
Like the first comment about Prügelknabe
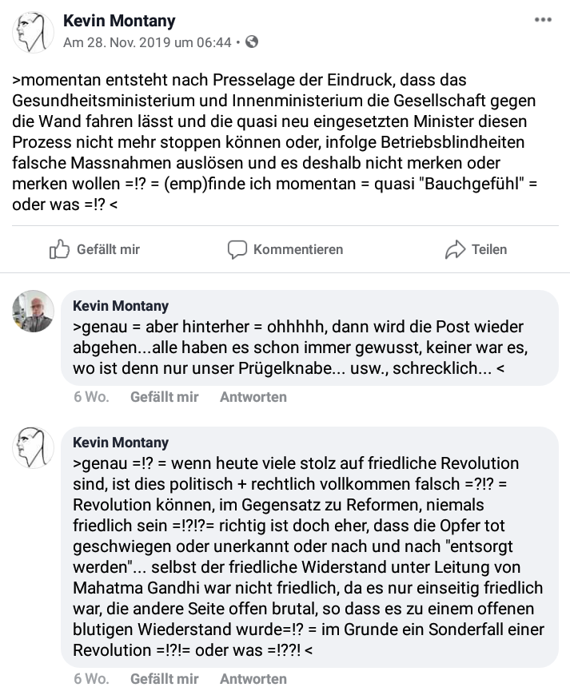point(164,397)
